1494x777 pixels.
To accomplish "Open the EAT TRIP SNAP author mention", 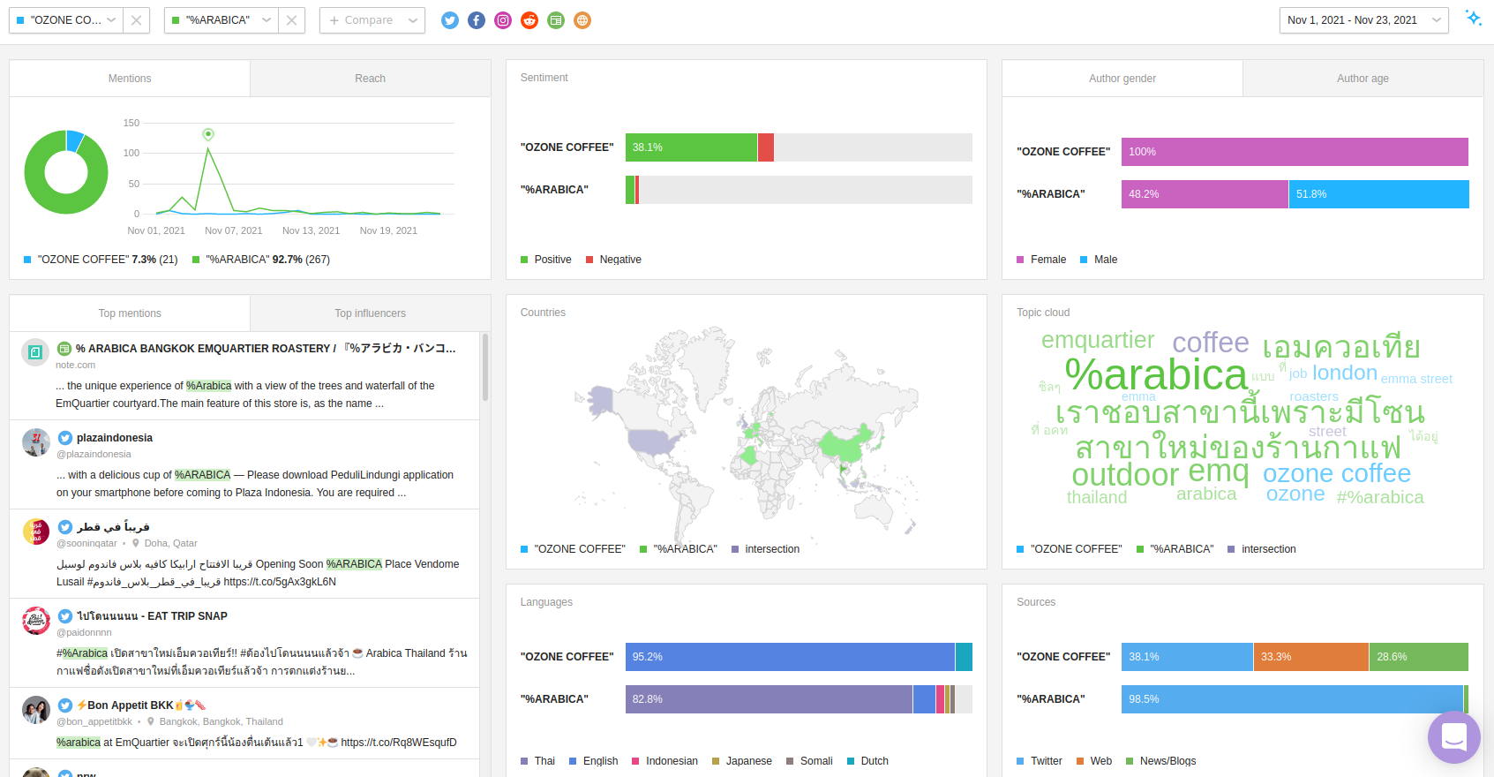I will [x=152, y=616].
